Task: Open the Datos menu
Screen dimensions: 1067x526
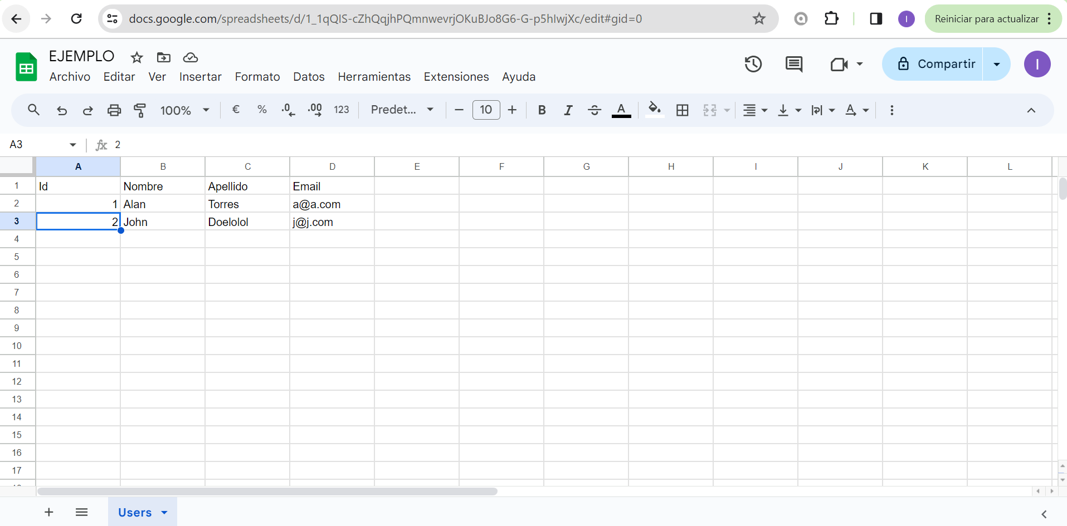Action: coord(309,77)
